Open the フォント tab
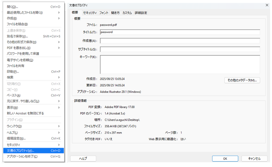 [x=104, y=13]
